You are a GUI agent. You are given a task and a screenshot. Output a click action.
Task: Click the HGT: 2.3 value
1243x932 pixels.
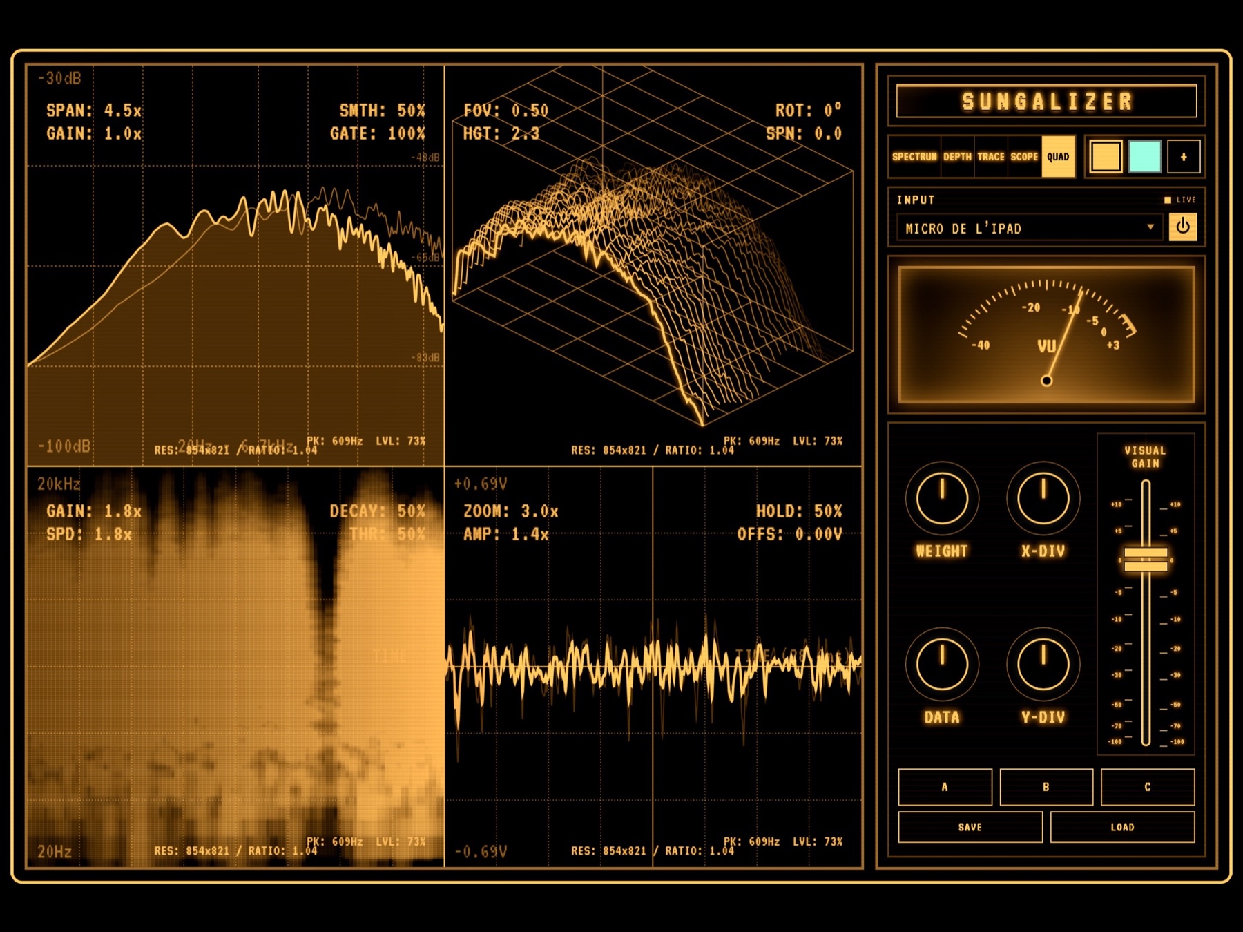click(x=501, y=133)
